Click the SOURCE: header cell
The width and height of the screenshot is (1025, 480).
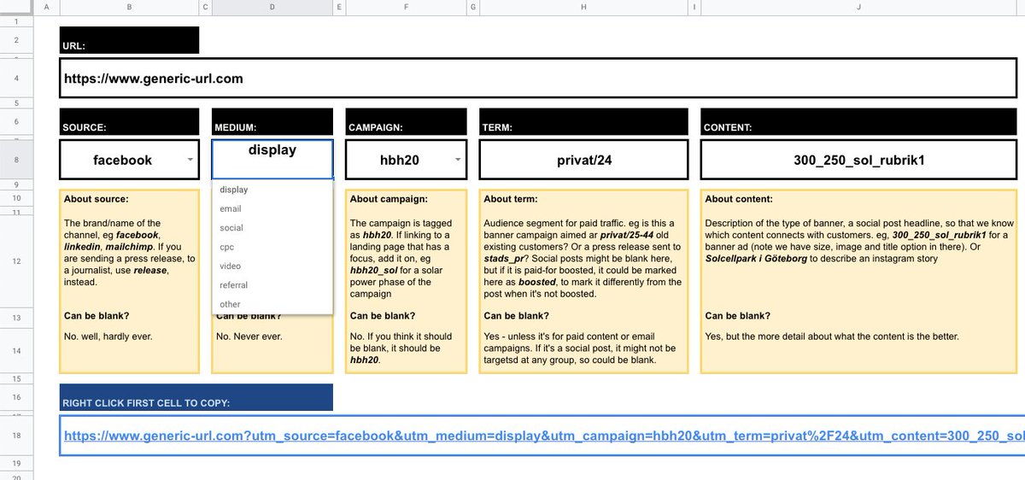point(129,122)
